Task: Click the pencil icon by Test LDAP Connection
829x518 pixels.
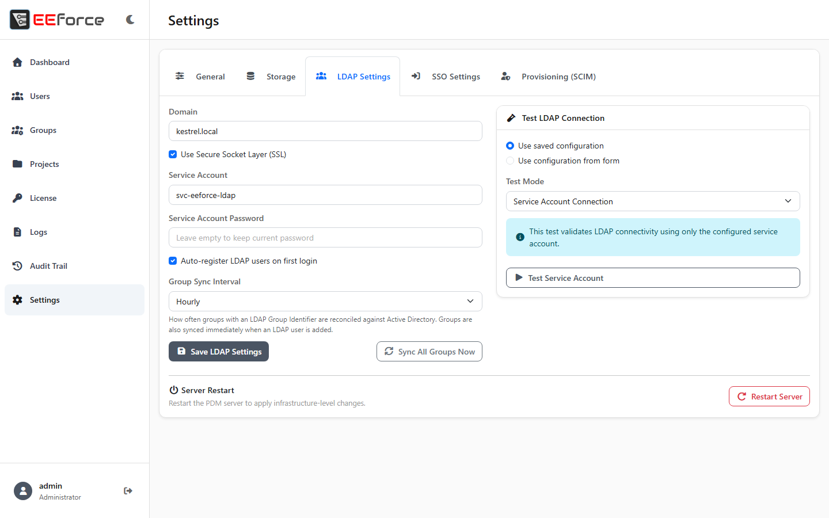Action: tap(511, 118)
